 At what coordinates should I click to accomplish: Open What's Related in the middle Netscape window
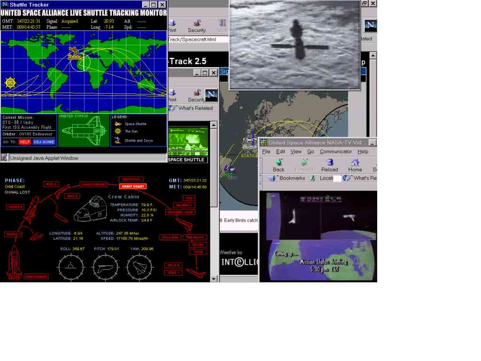click(192, 108)
